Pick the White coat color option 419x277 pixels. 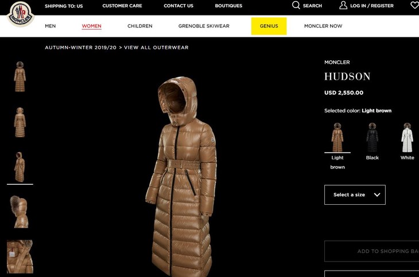(x=407, y=137)
